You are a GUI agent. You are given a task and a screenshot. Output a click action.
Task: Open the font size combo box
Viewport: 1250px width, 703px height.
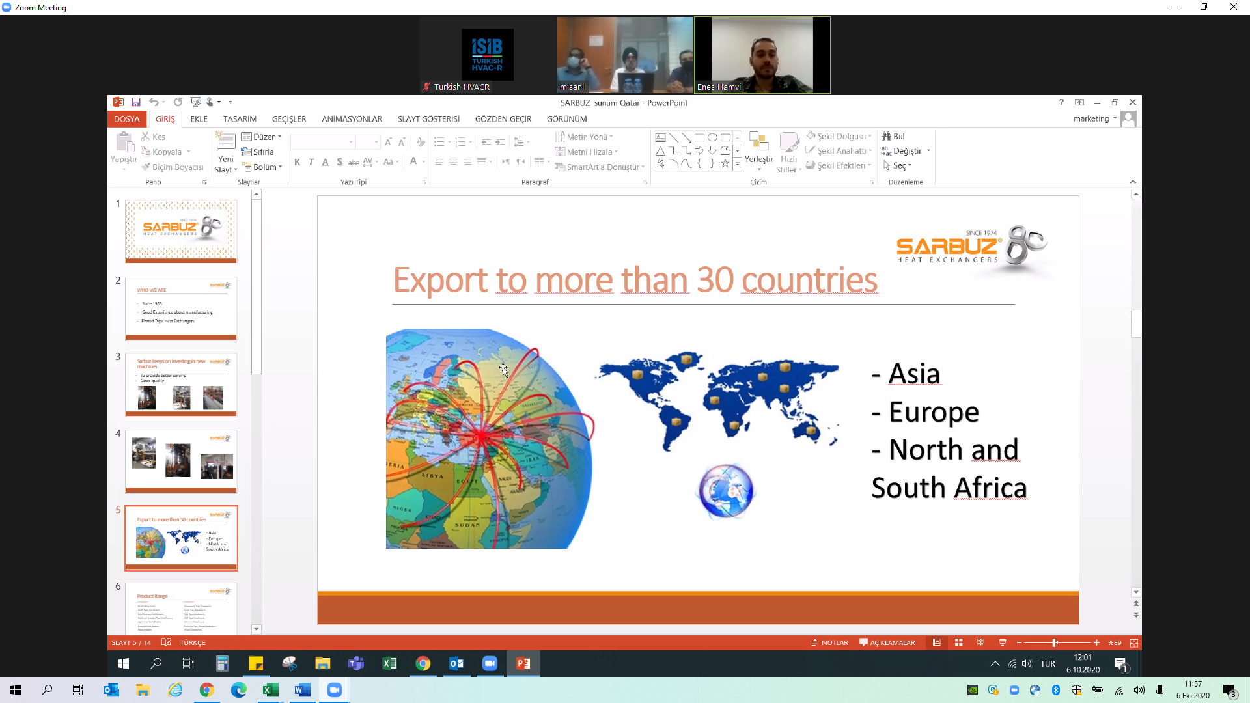click(368, 142)
